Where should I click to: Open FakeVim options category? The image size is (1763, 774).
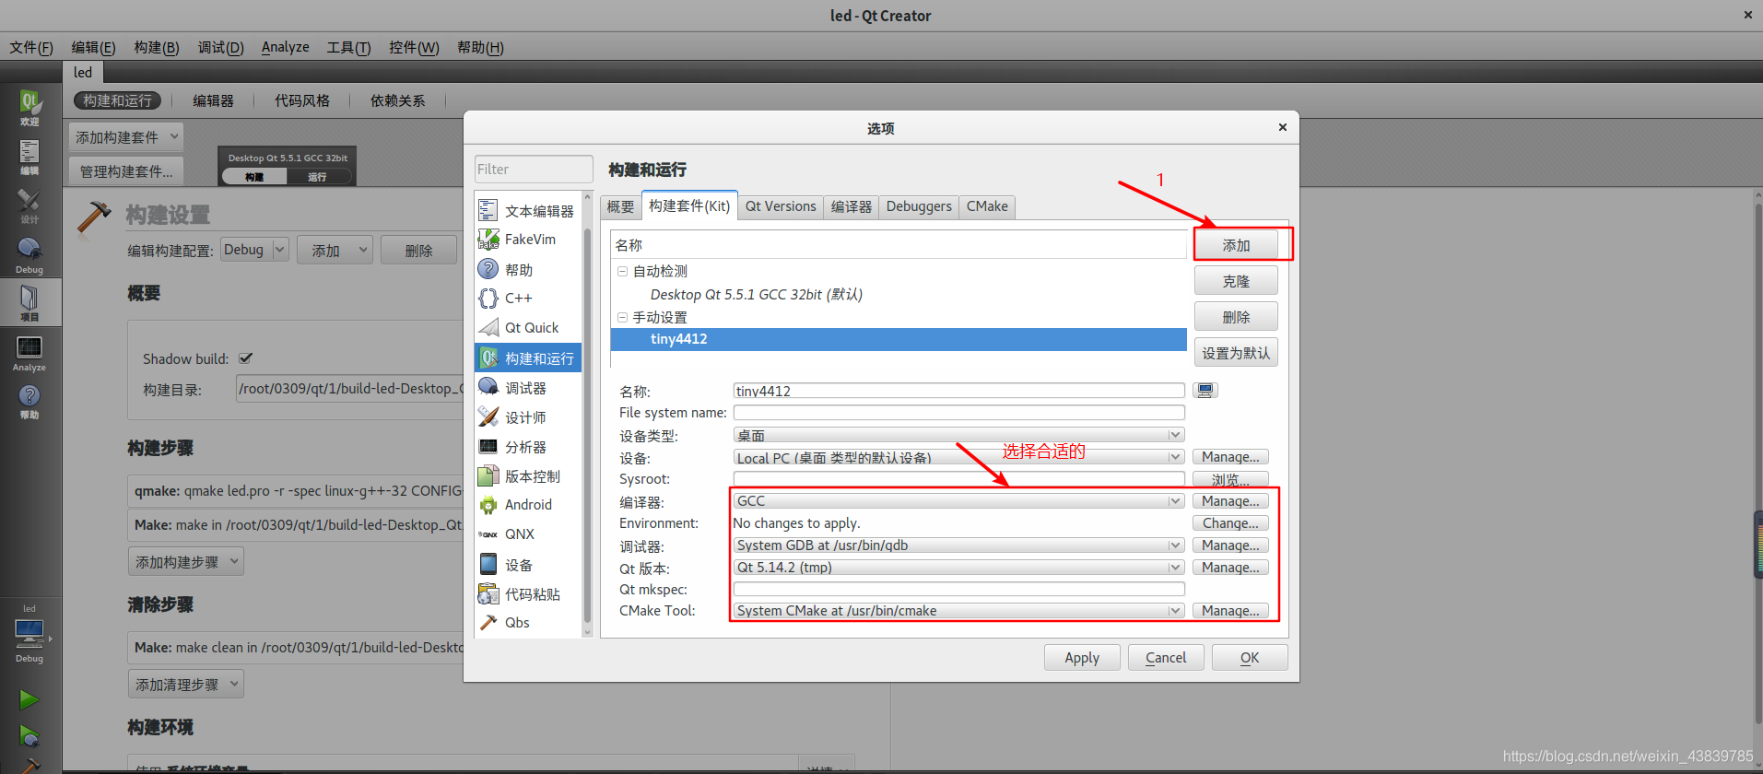pos(528,240)
